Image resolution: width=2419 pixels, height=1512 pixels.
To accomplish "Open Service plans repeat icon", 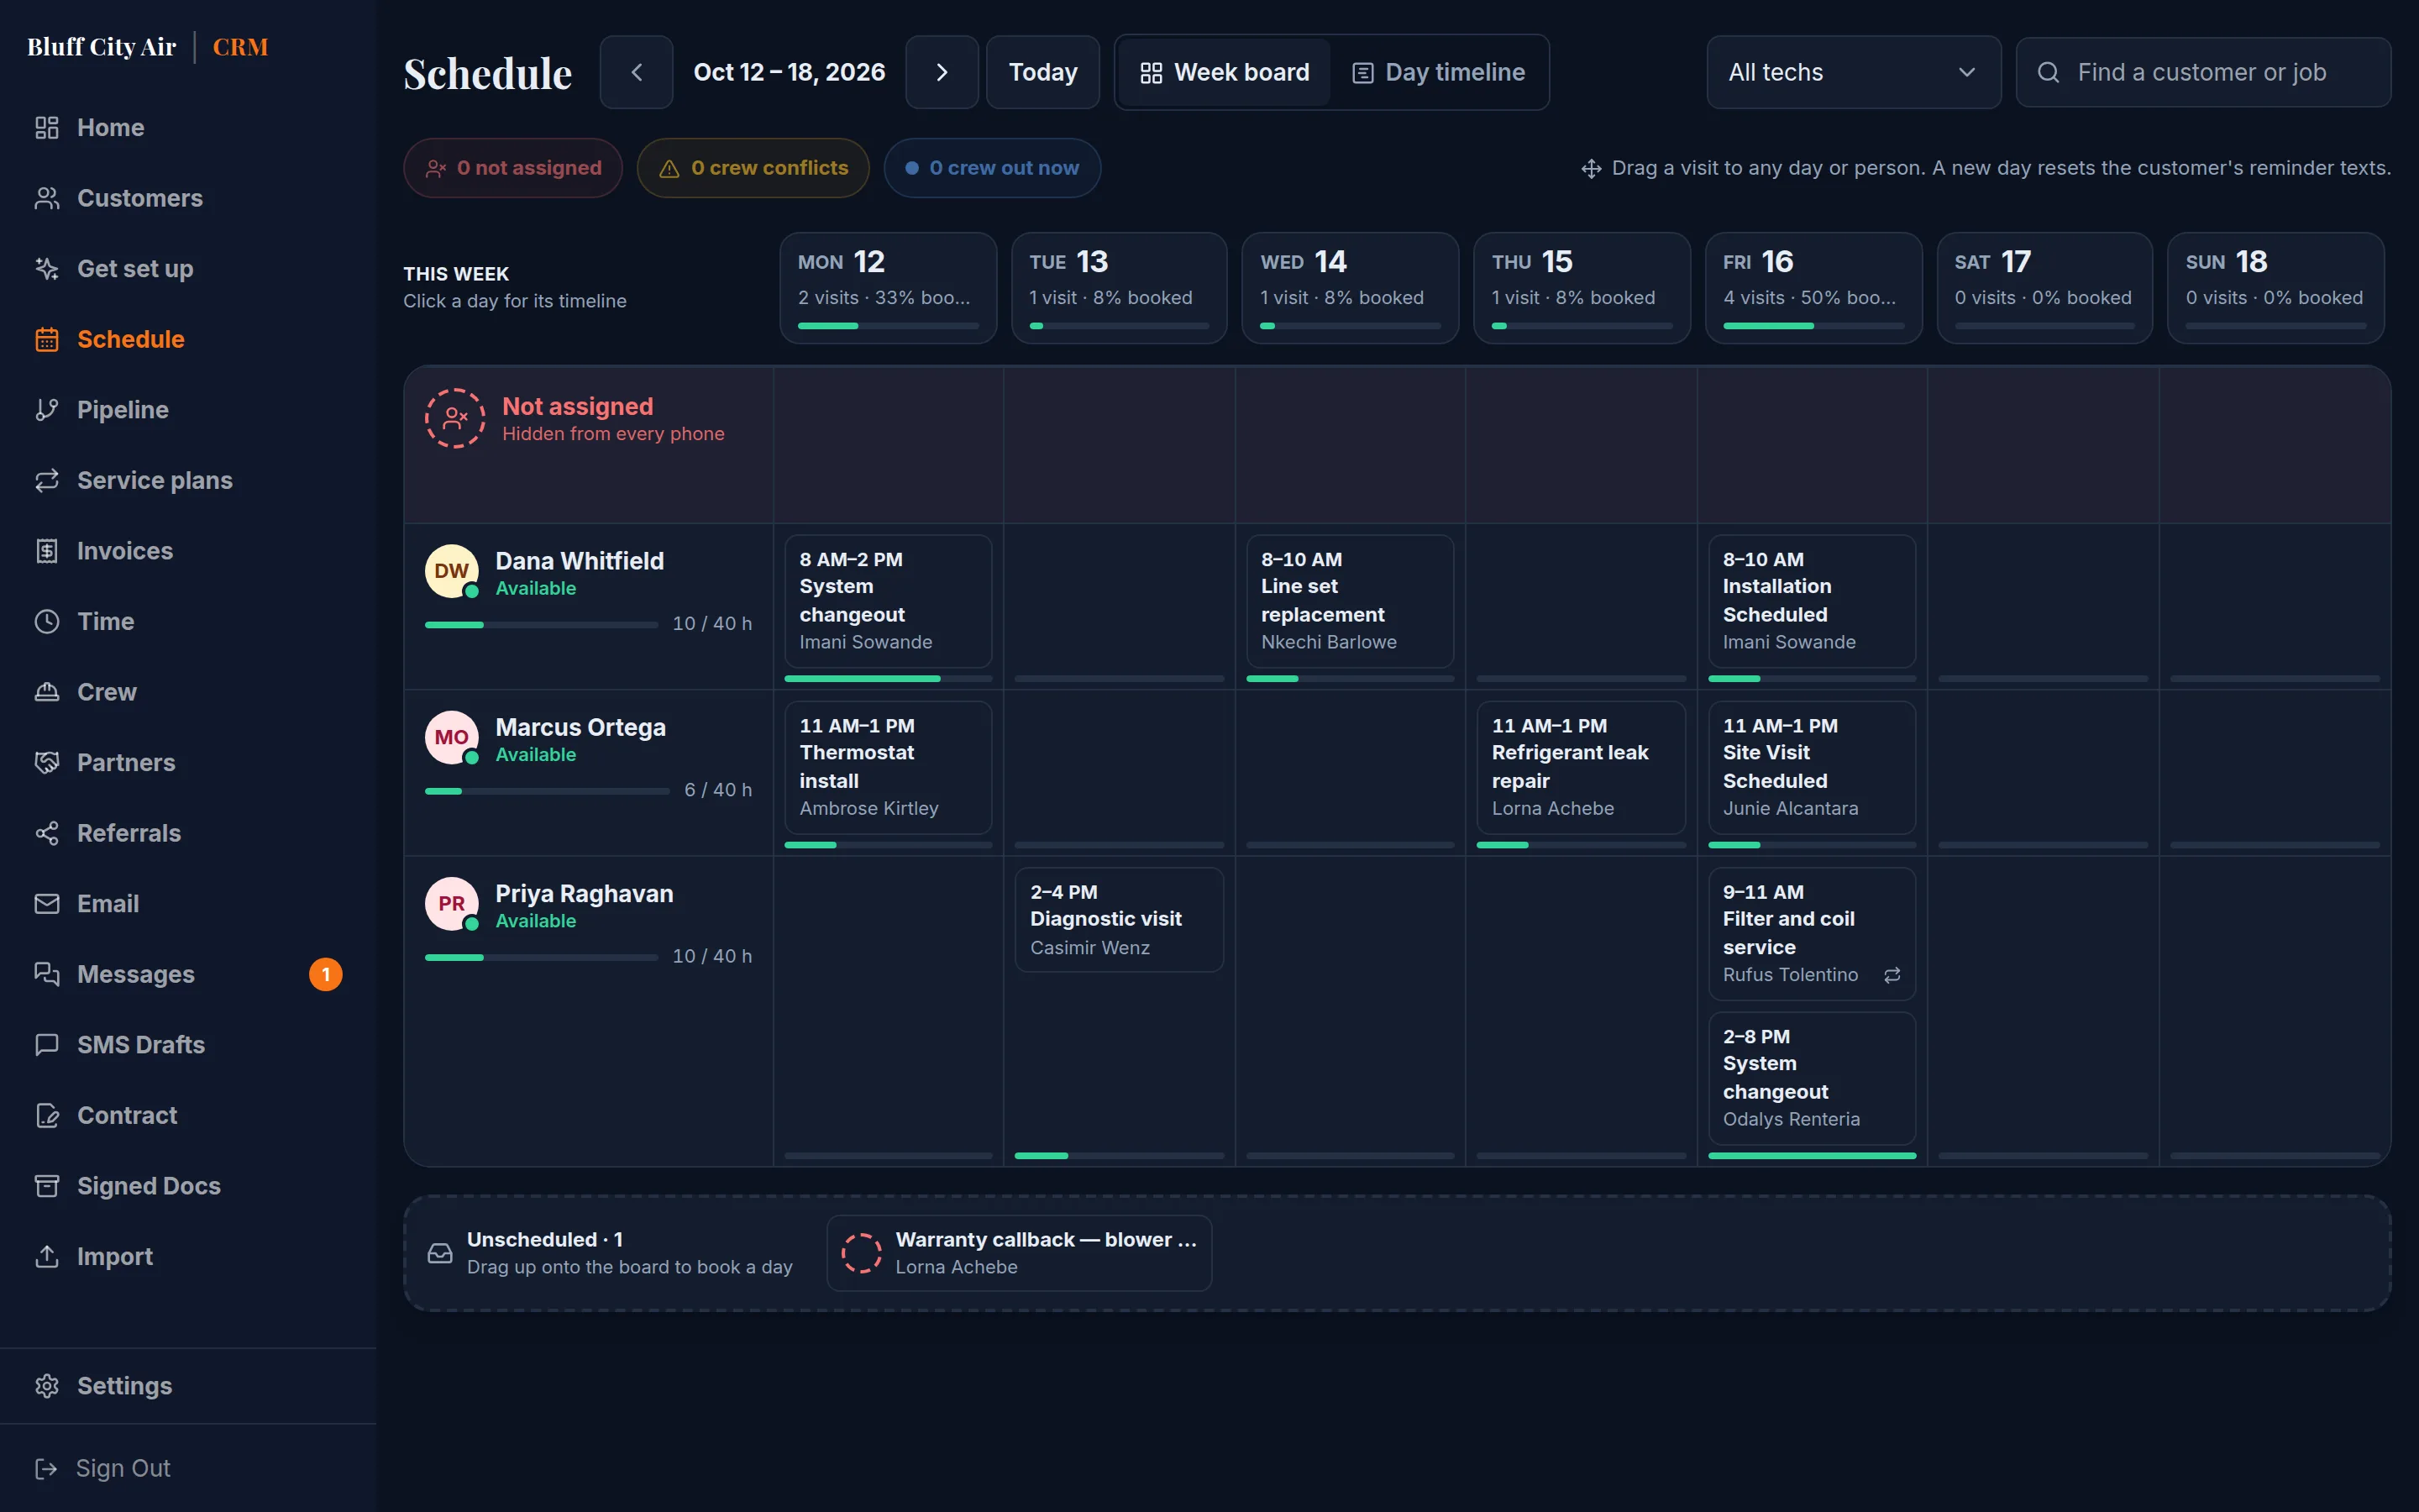I will pyautogui.click(x=47, y=481).
